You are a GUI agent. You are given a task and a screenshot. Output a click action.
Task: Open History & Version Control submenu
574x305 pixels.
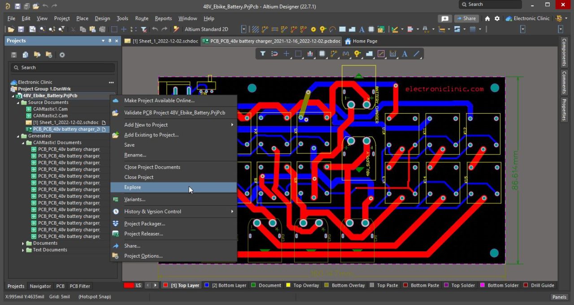174,212
